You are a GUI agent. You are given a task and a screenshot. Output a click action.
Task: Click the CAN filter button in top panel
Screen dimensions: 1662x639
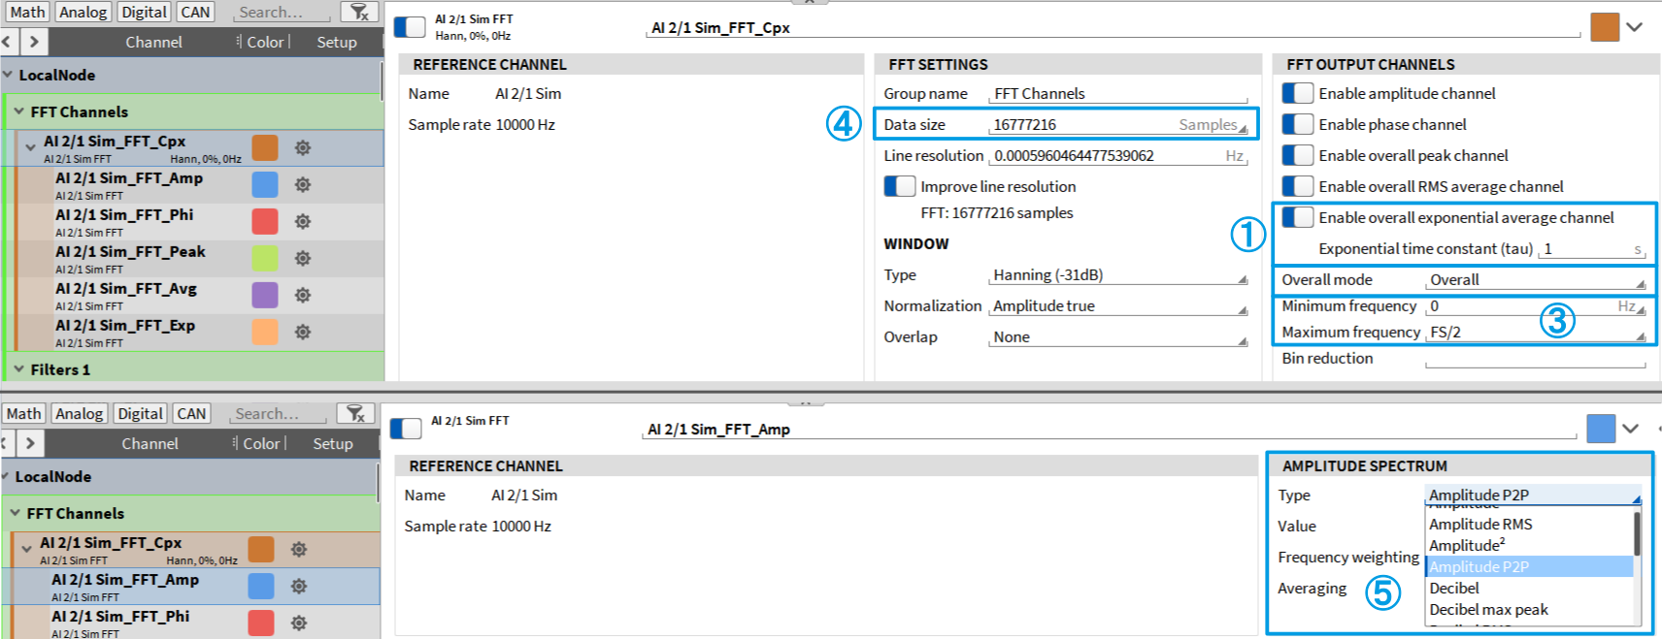195,13
